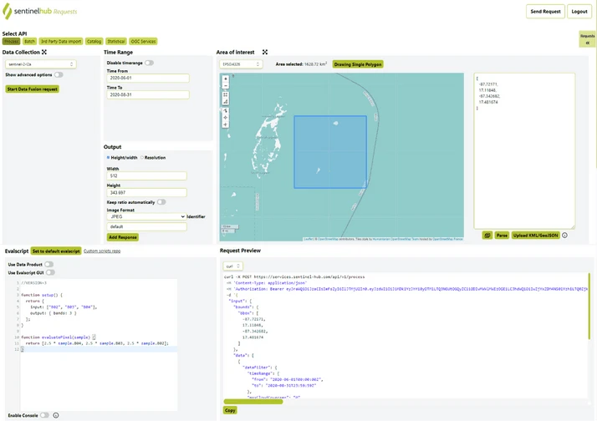This screenshot has width=597, height=421.
Task: Toggle Disable timerange switch
Action: [149, 63]
